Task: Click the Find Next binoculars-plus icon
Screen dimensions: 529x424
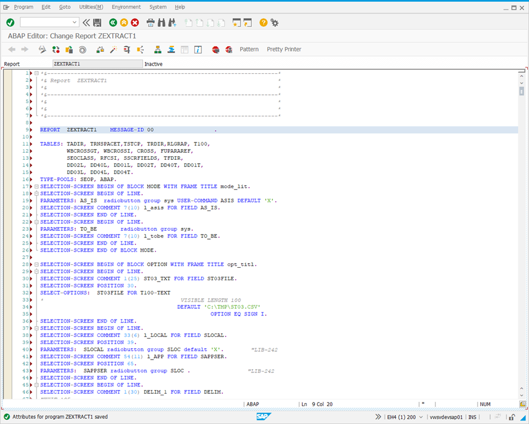Action: pyautogui.click(x=172, y=23)
